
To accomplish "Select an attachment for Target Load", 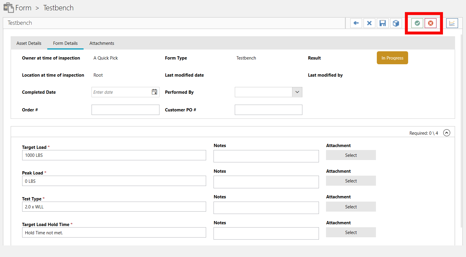I will [351, 155].
